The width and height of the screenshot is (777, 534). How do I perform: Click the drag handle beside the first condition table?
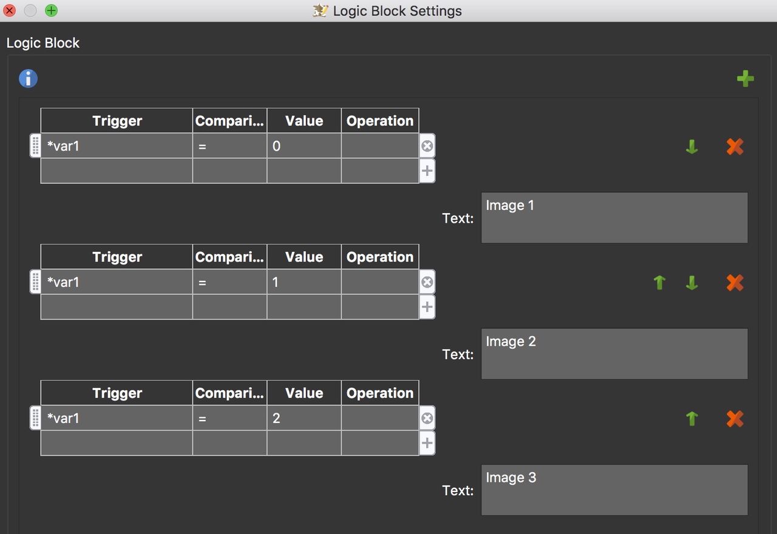click(x=35, y=146)
